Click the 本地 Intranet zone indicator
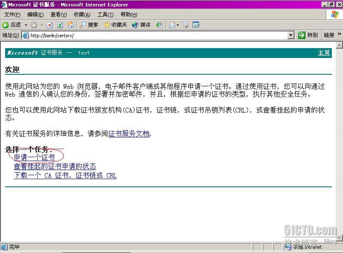The height and width of the screenshot is (253, 343). point(304,247)
